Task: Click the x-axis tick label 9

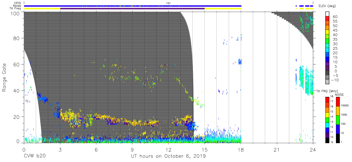Action: (132, 150)
